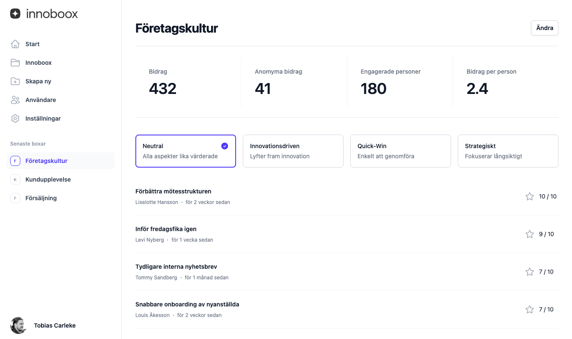Select the Innovationsdriven perspective card

293,151
